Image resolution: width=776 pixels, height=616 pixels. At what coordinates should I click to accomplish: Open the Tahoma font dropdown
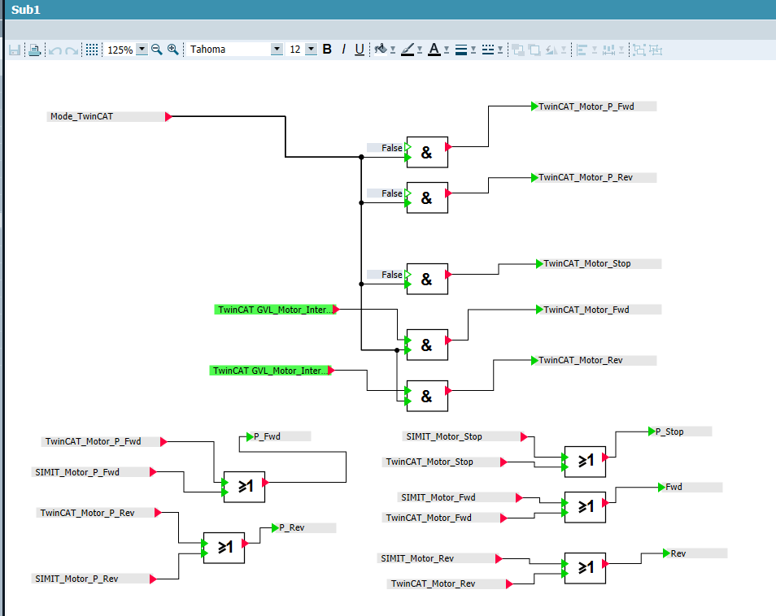point(277,49)
